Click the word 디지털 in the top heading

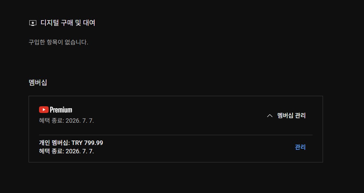50,23
